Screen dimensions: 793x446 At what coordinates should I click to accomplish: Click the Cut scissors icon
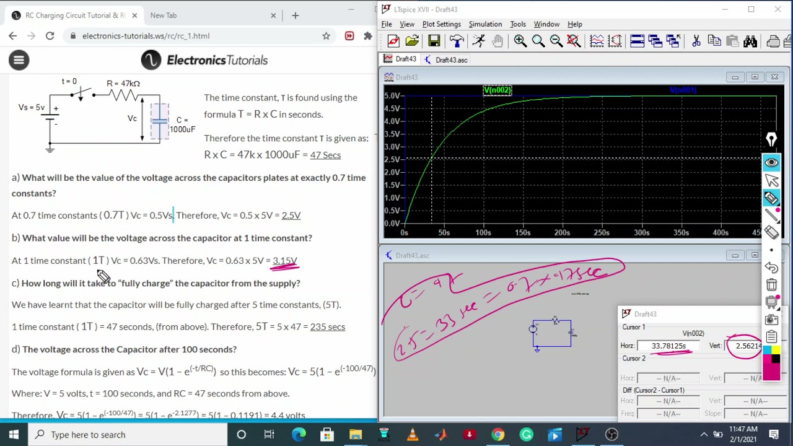(x=696, y=41)
